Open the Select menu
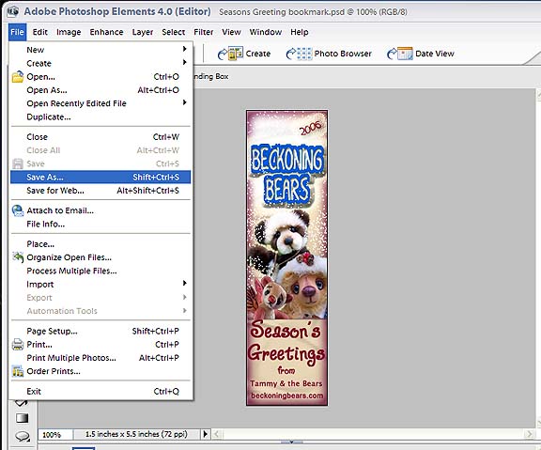Screen dimensions: 541x450 tap(173, 32)
